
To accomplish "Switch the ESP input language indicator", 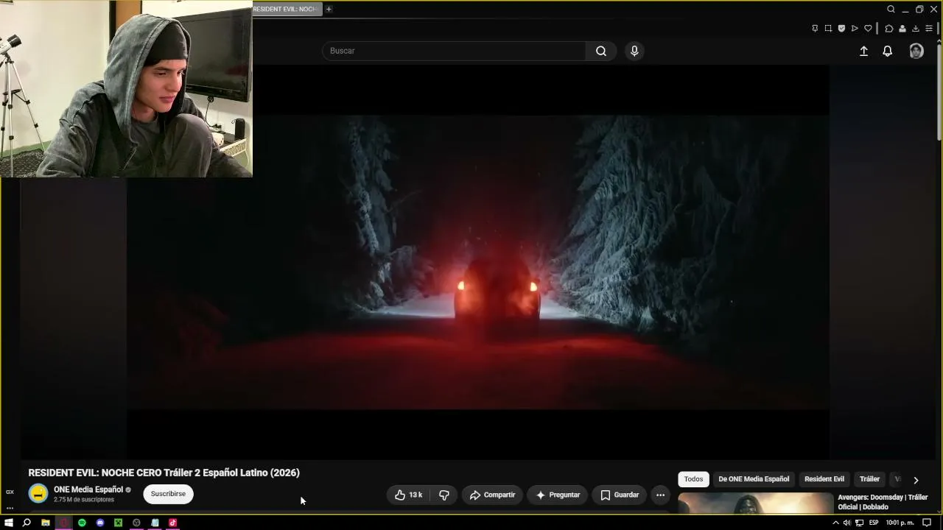I will pos(874,523).
